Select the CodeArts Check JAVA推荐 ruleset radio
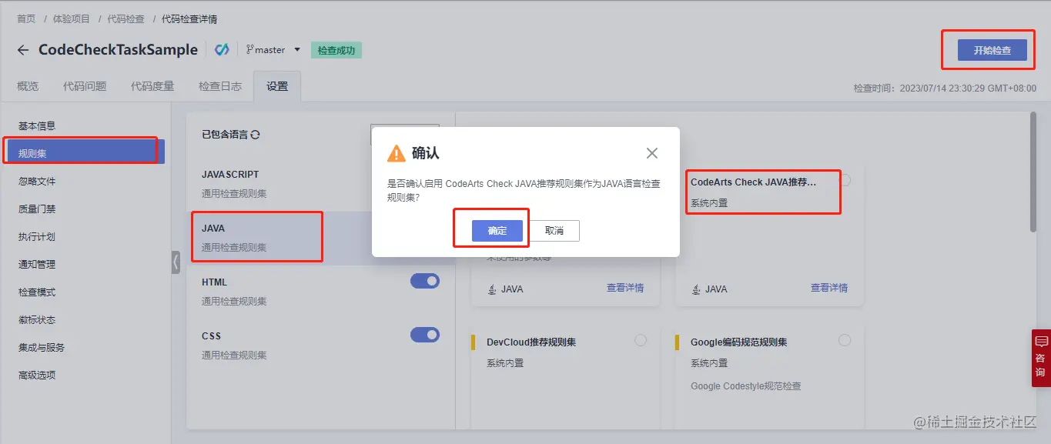 coord(845,180)
